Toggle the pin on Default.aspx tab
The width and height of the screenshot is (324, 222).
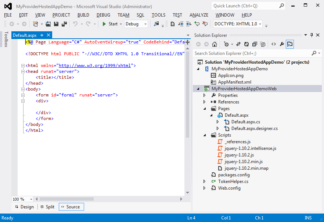click(x=42, y=35)
